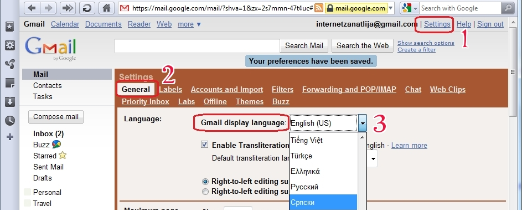Screen dimensions: 522x211
Task: Switch to the Offline settings tab
Action: (215, 101)
